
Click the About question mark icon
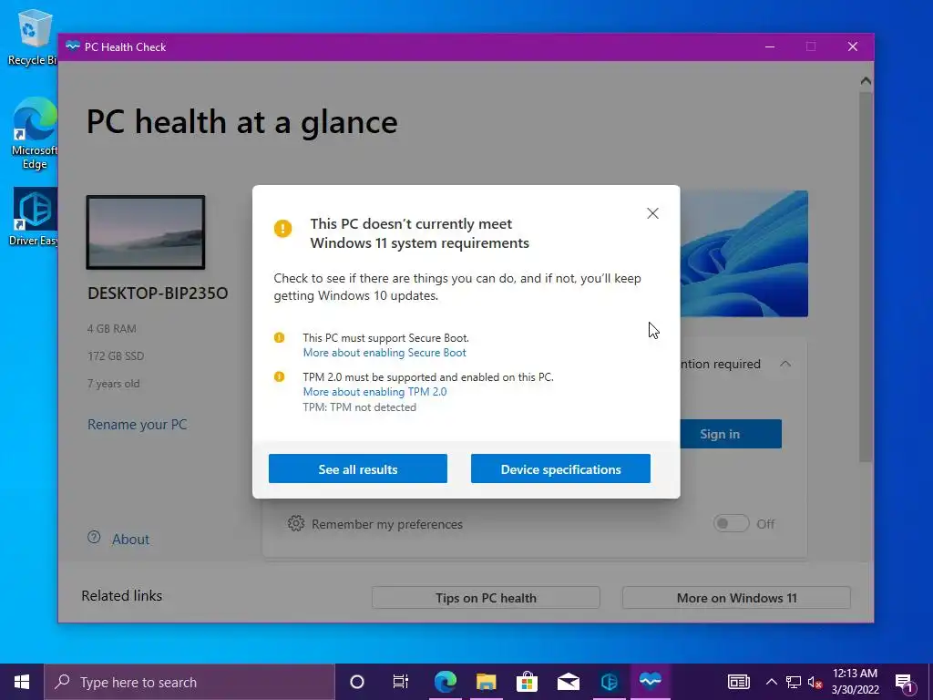tap(94, 537)
